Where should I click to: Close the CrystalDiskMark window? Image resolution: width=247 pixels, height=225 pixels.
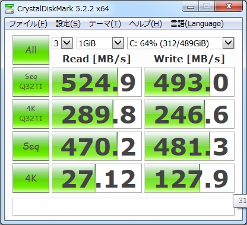coord(229,7)
